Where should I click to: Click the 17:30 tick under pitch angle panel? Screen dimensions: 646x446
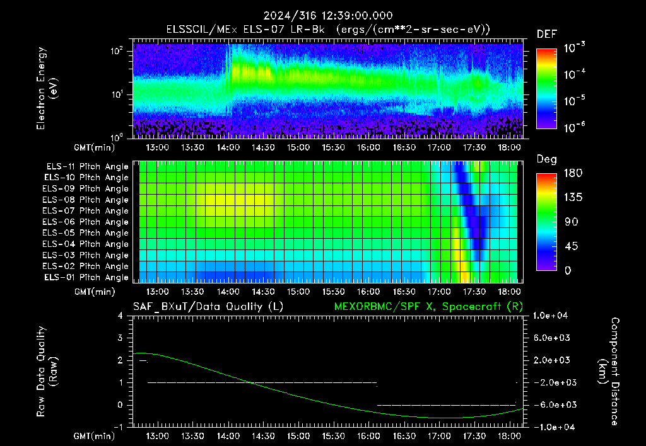(x=474, y=292)
